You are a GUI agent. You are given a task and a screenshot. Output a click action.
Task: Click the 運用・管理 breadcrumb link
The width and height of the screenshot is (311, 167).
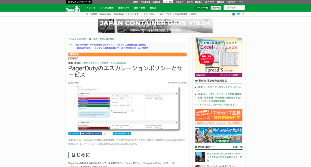99,39
